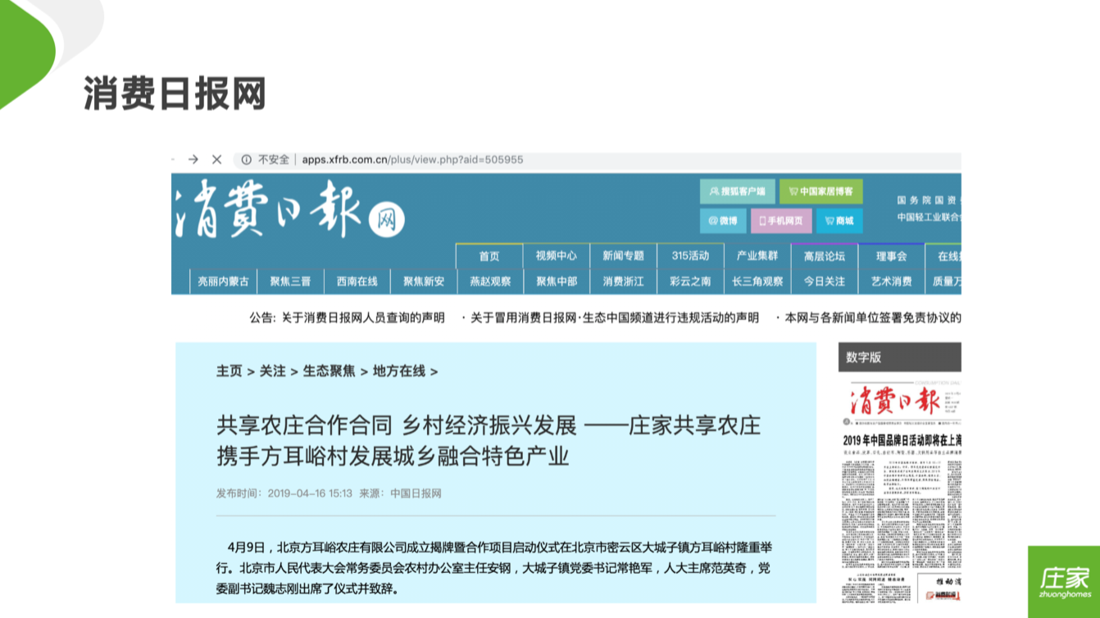
Task: Open 彩云之南 channel
Action: [x=690, y=281]
